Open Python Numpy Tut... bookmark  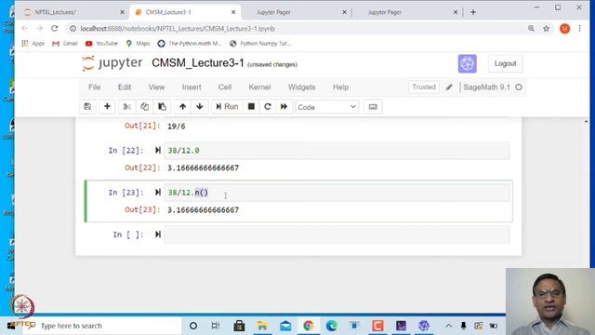[260, 44]
